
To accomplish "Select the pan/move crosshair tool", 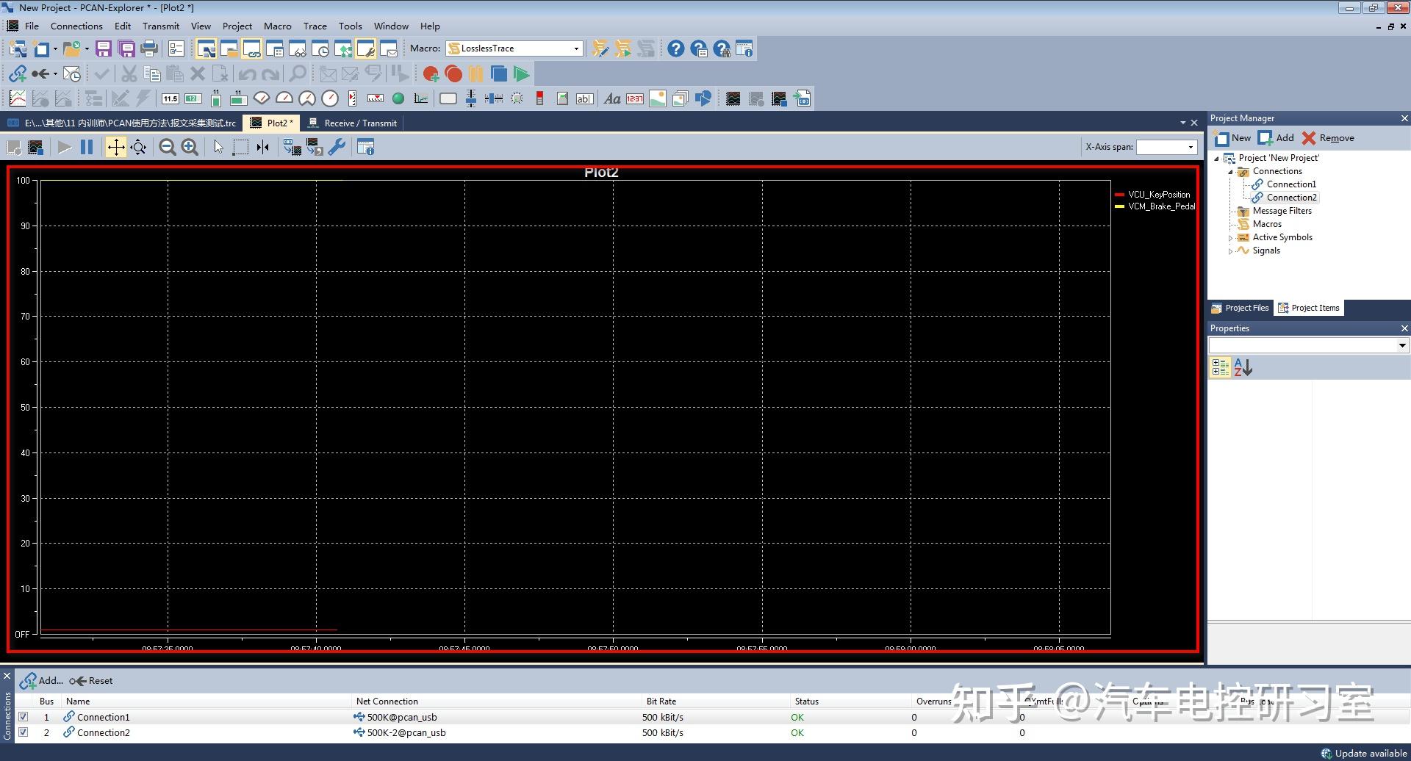I will click(x=116, y=148).
